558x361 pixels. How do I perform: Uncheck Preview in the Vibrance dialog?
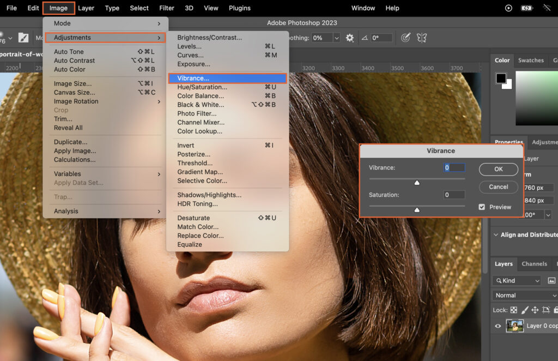(x=482, y=207)
